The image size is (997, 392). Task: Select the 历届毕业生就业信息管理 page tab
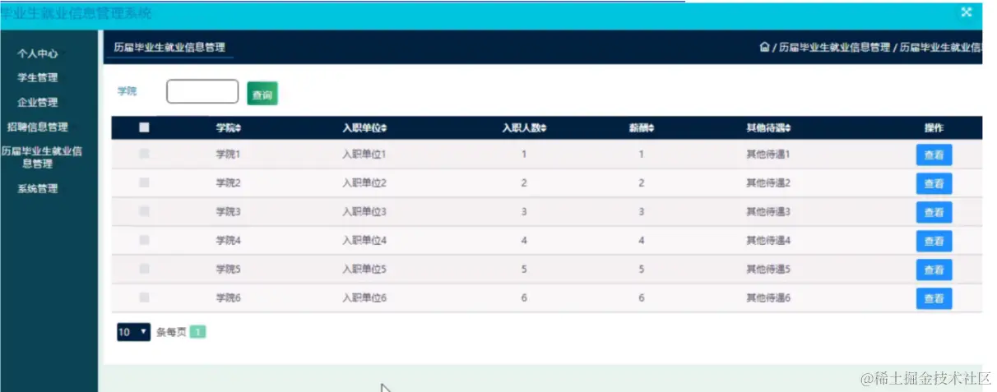pos(169,48)
